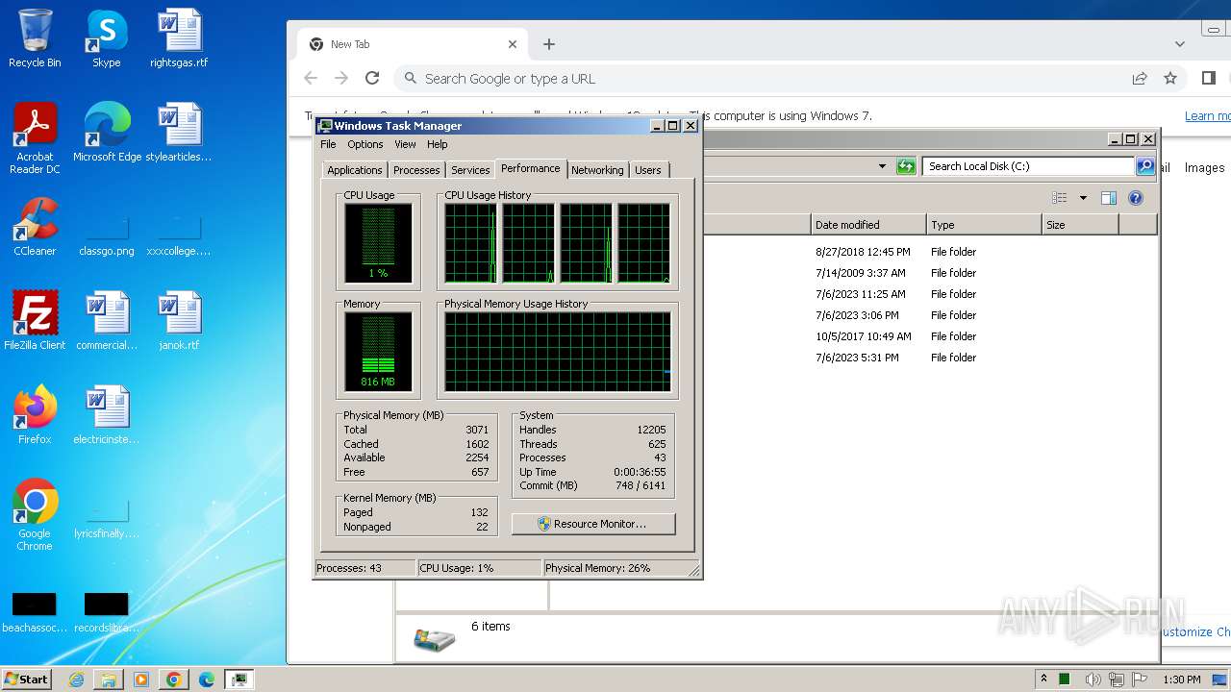Image resolution: width=1231 pixels, height=692 pixels.
Task: Select the stylearticles document icon
Action: [179, 133]
